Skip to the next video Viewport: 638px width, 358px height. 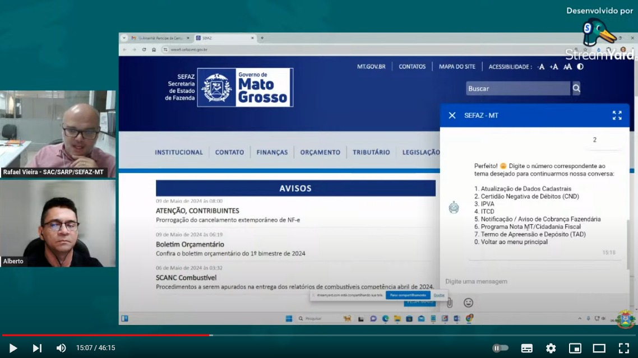click(37, 348)
